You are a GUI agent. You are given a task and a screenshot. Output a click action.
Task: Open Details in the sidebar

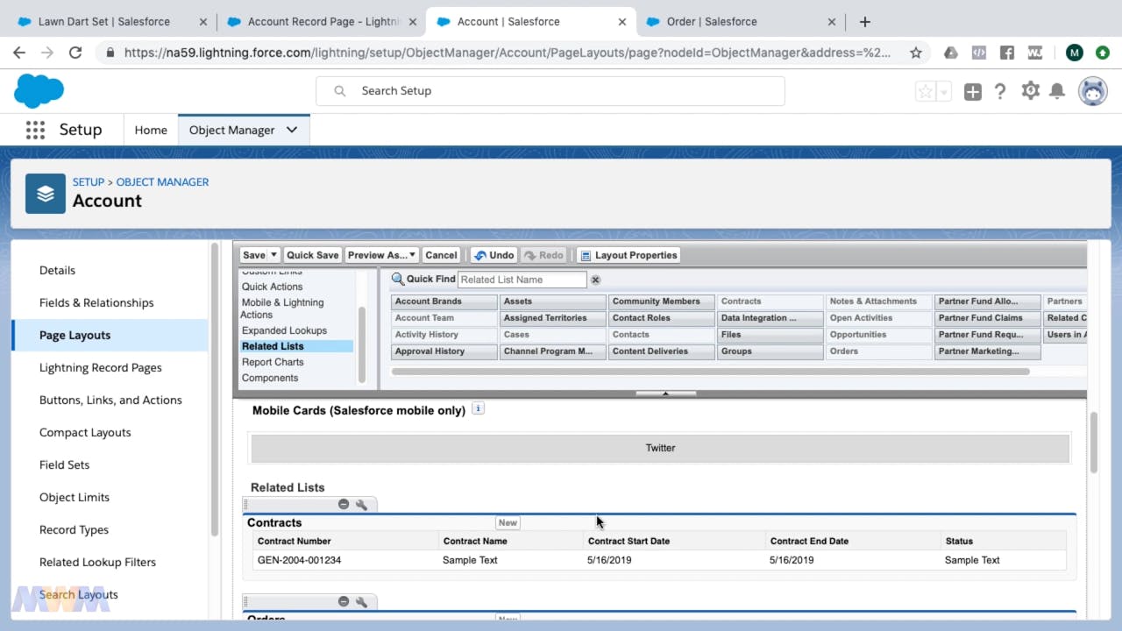point(57,270)
